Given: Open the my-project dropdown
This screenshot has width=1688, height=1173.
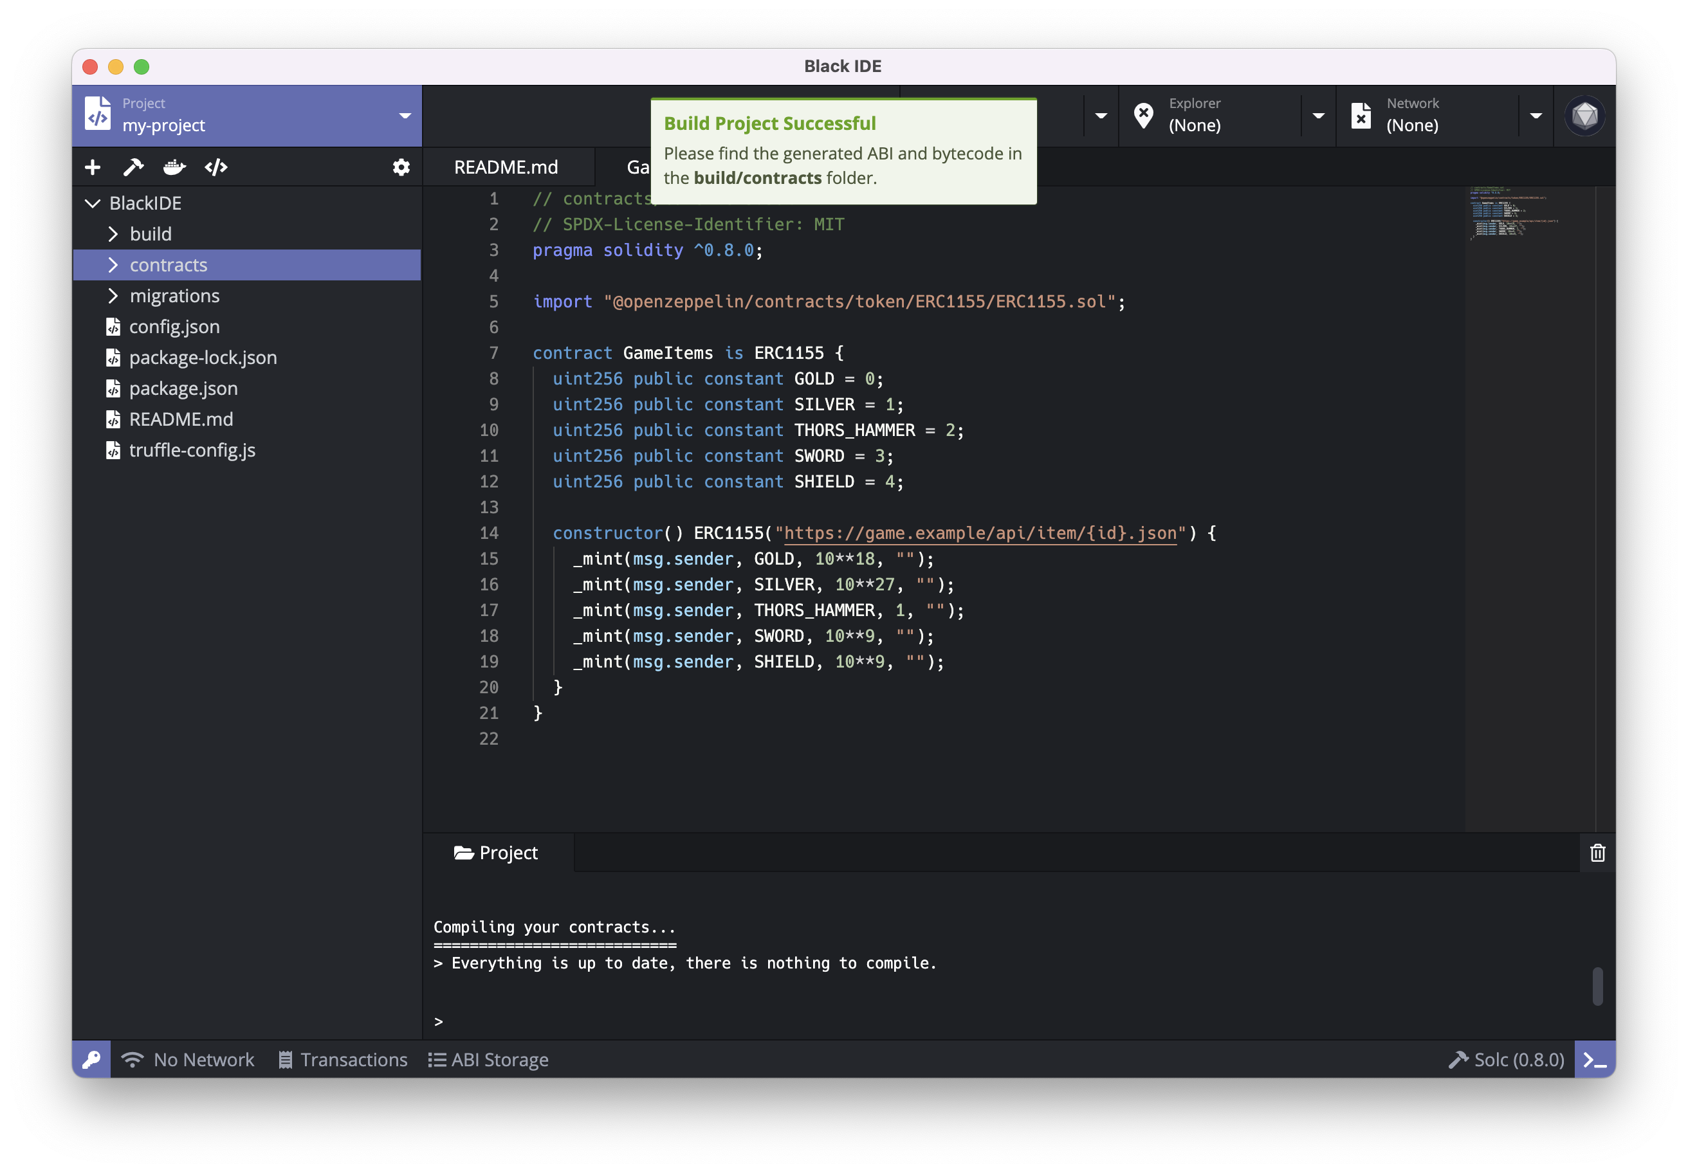Looking at the screenshot, I should [405, 115].
